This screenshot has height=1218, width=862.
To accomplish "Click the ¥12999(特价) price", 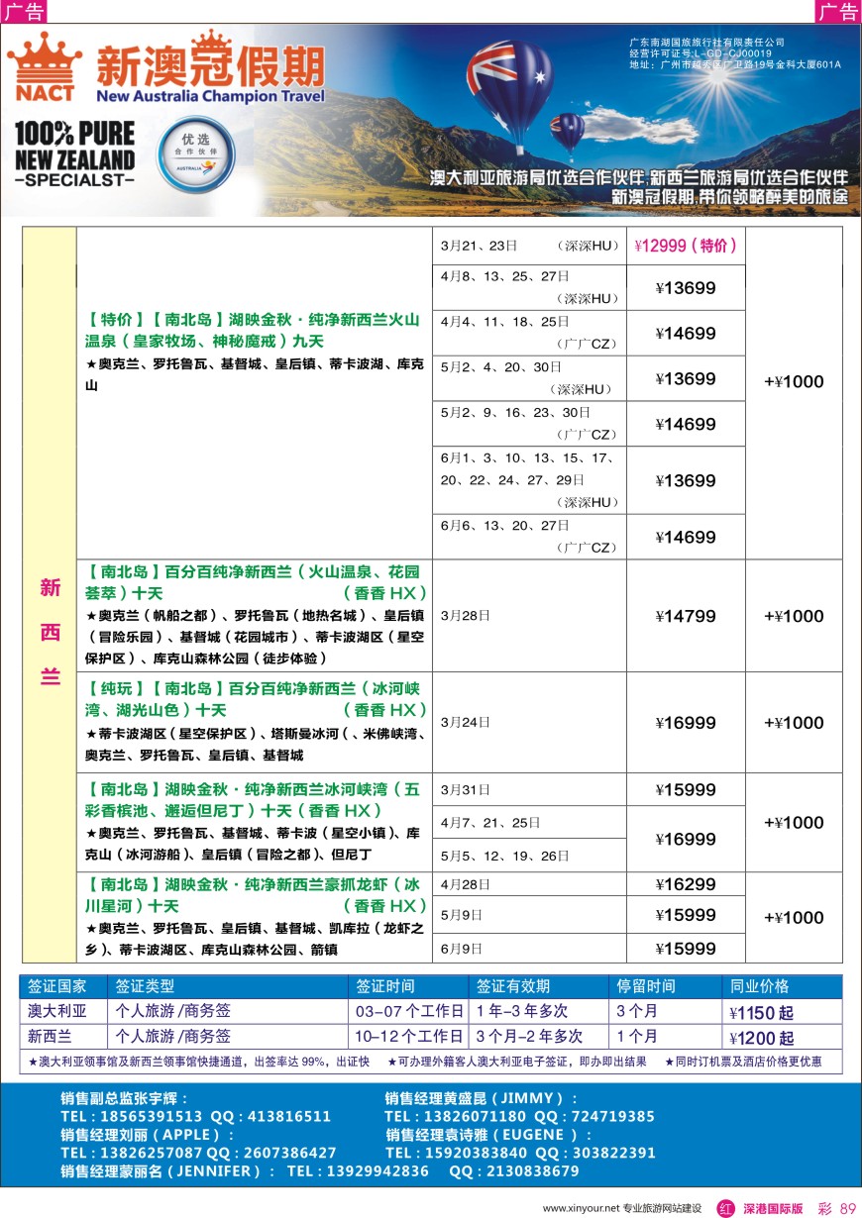I will [x=686, y=246].
